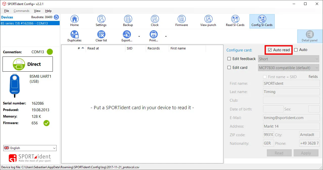This screenshot has height=170, width=323.
Task: Click the ZIP code field
Action: (x=268, y=135)
